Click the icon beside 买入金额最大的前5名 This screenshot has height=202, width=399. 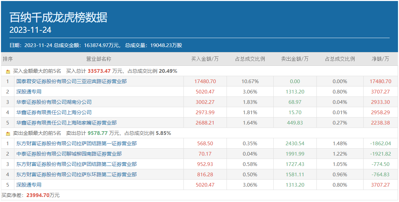pos(8,71)
